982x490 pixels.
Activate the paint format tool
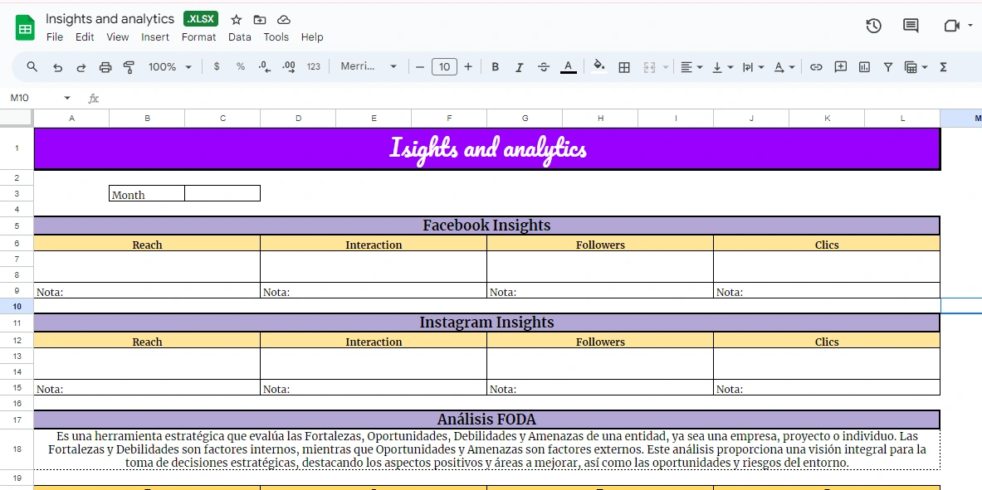(129, 67)
